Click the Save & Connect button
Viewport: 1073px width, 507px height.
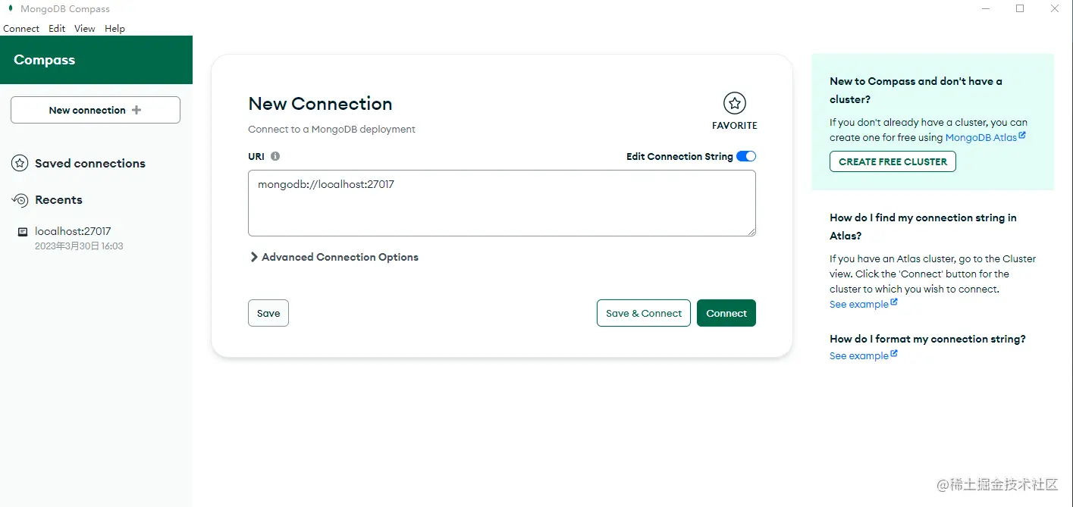(644, 313)
